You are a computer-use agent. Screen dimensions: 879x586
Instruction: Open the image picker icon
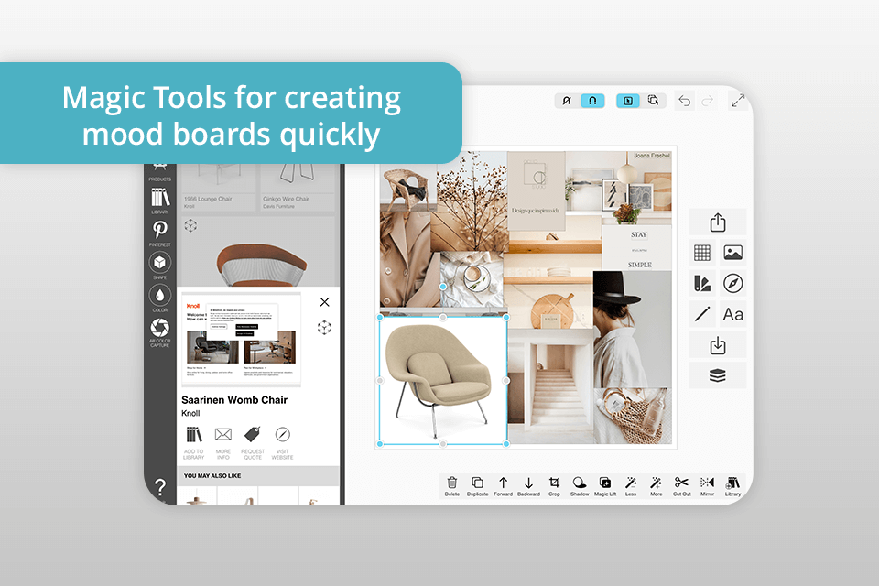(x=732, y=253)
